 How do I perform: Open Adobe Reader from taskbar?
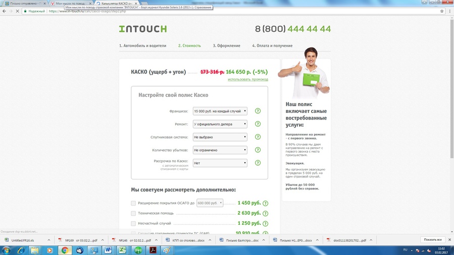(x=153, y=250)
